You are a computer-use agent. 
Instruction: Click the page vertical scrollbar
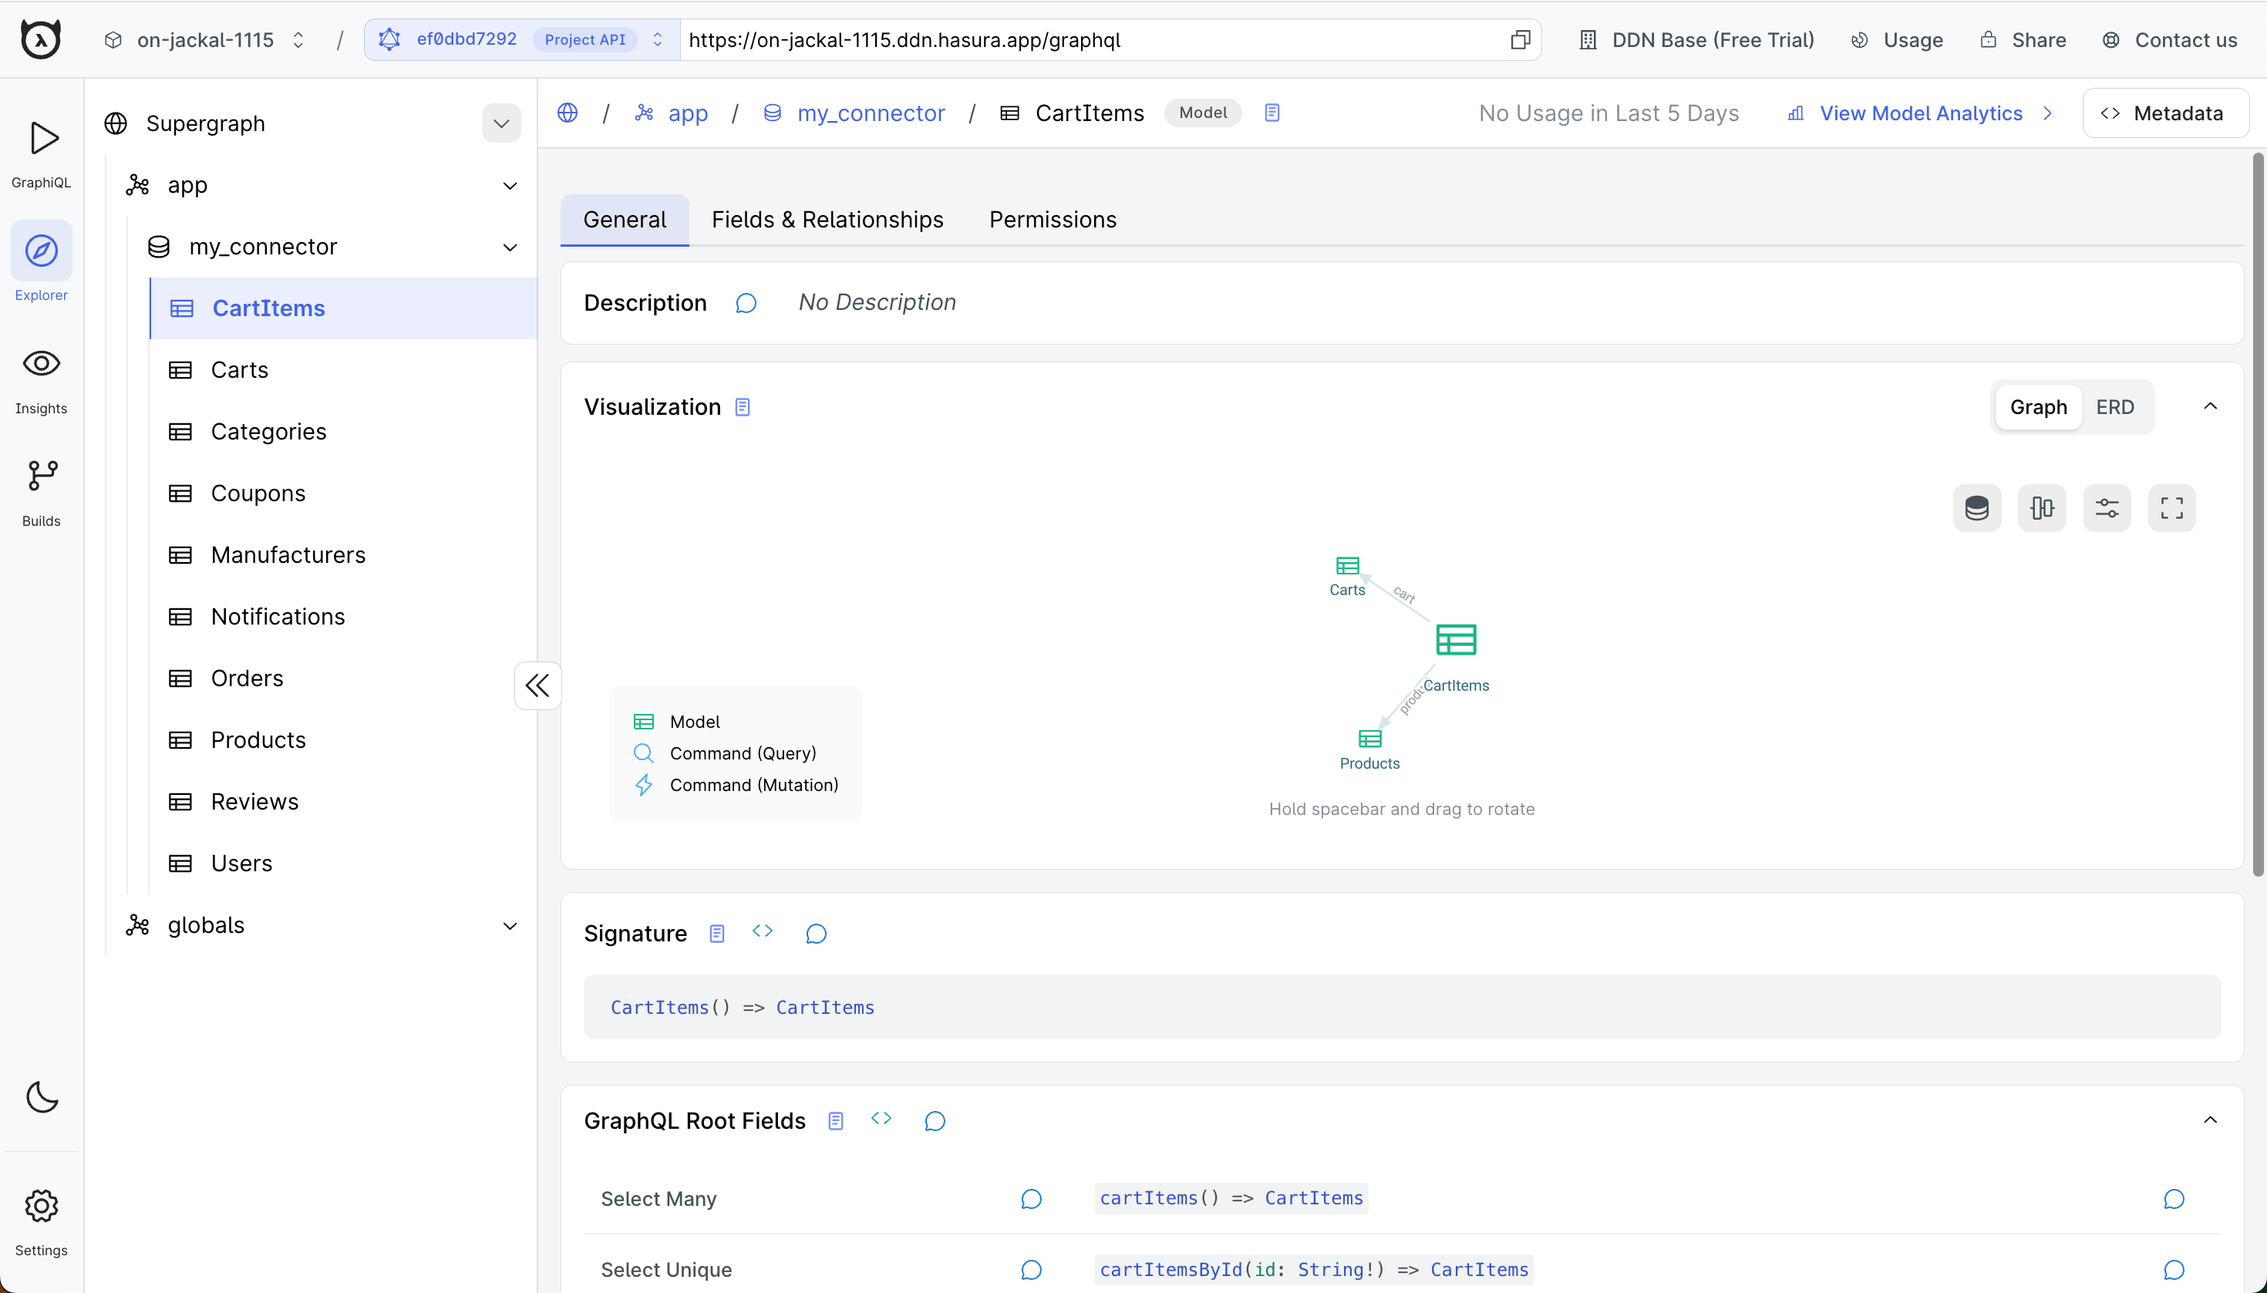pyautogui.click(x=2258, y=515)
